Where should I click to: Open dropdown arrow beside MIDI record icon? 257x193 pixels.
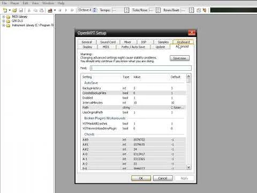click(55, 10)
